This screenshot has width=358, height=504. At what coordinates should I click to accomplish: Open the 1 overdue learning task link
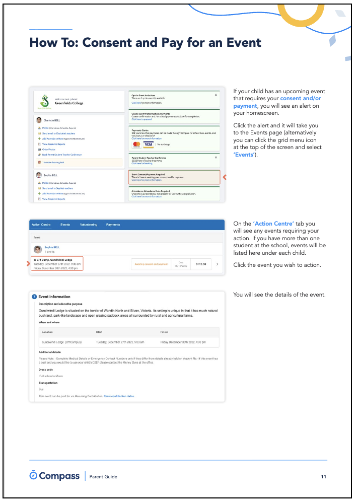pyautogui.click(x=53, y=162)
